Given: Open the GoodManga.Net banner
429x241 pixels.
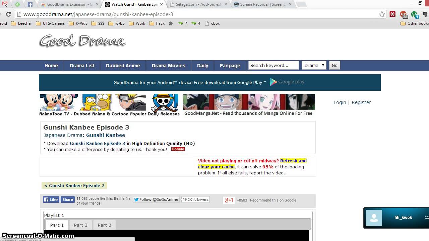Looking at the screenshot, I should point(249,105).
